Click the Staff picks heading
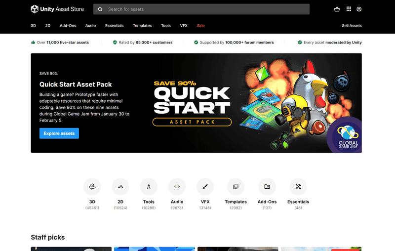395x251 pixels. pos(48,237)
